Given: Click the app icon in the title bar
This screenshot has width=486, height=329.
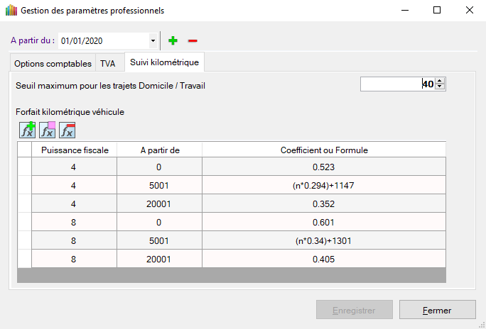Looking at the screenshot, I should [11, 11].
